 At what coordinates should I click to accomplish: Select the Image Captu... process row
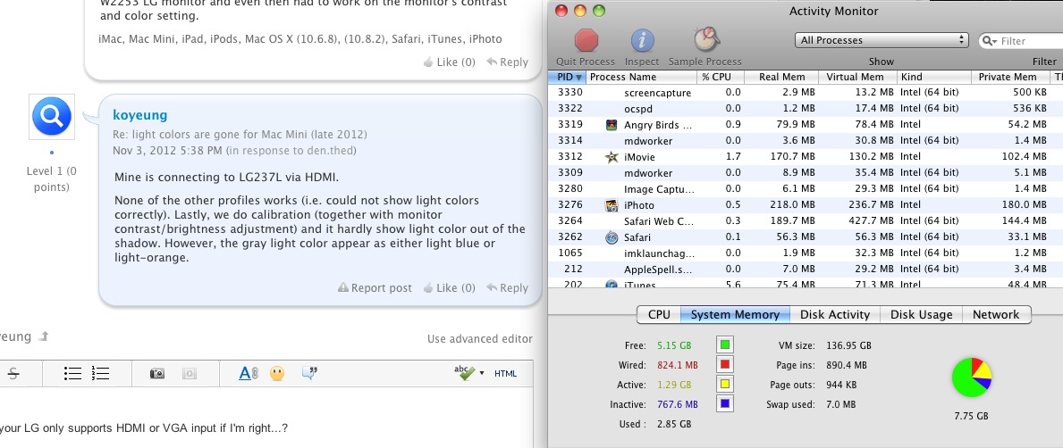pyautogui.click(x=806, y=189)
